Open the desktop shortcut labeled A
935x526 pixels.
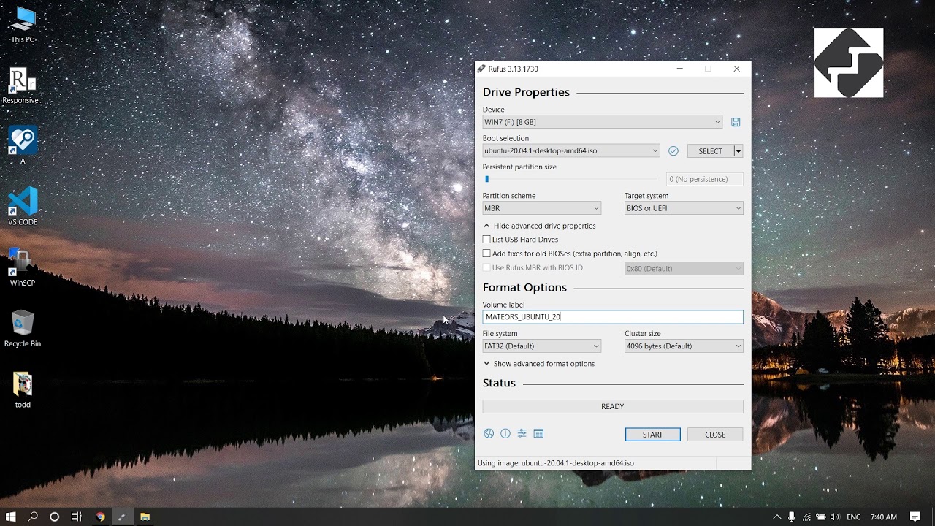tap(23, 145)
